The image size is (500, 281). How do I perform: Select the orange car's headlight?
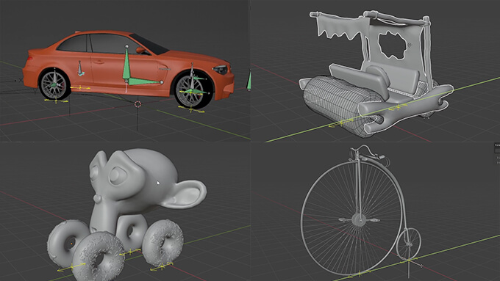click(220, 69)
